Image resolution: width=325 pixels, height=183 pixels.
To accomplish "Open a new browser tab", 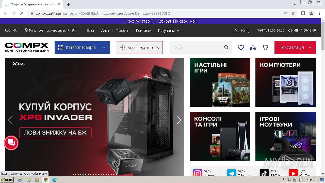I will click(69, 4).
